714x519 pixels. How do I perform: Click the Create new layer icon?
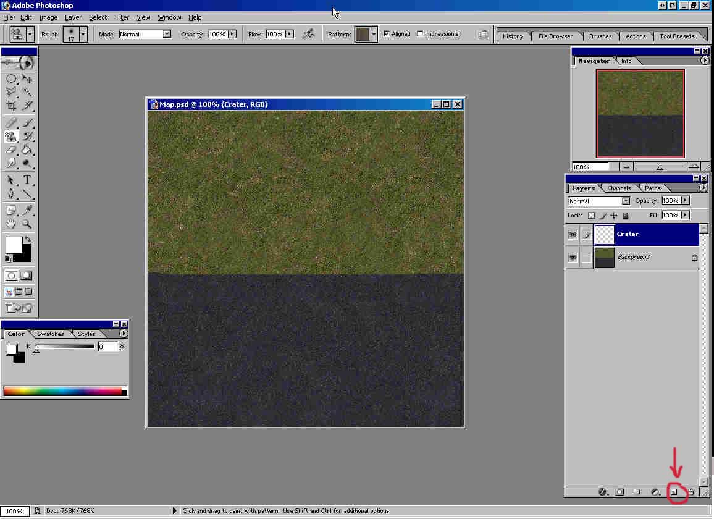pos(674,492)
